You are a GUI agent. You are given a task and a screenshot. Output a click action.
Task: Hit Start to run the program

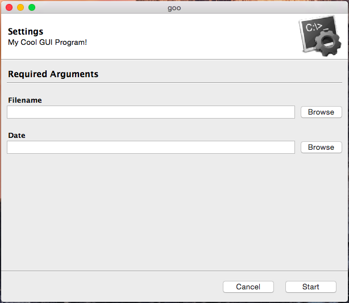click(310, 287)
